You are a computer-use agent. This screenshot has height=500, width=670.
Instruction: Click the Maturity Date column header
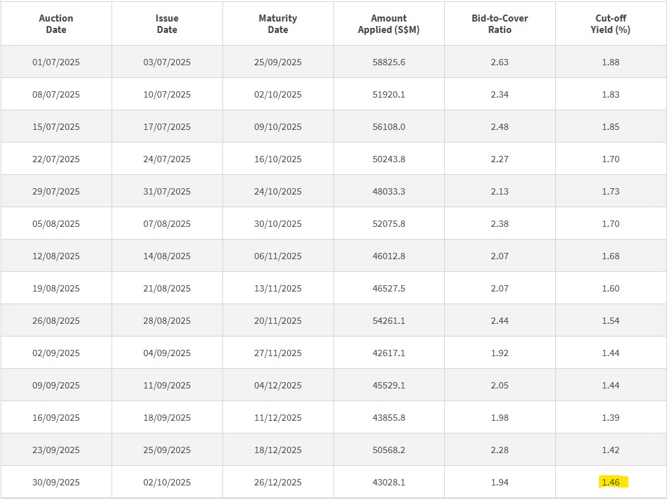(x=278, y=24)
